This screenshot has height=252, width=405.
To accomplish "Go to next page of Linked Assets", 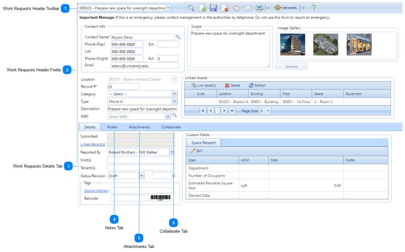I will point(224,111).
